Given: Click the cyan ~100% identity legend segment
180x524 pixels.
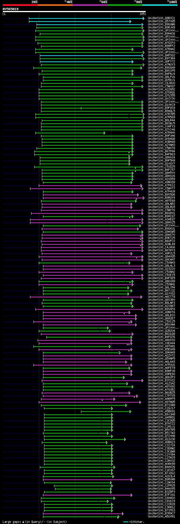Looking at the screenshot, I should [x=160, y=5].
